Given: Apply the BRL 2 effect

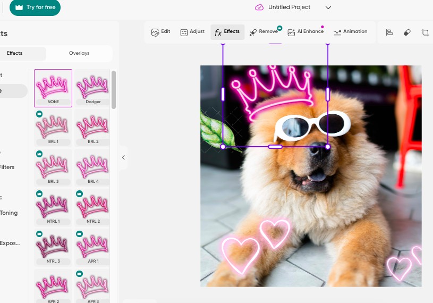Looking at the screenshot, I should coord(92,128).
